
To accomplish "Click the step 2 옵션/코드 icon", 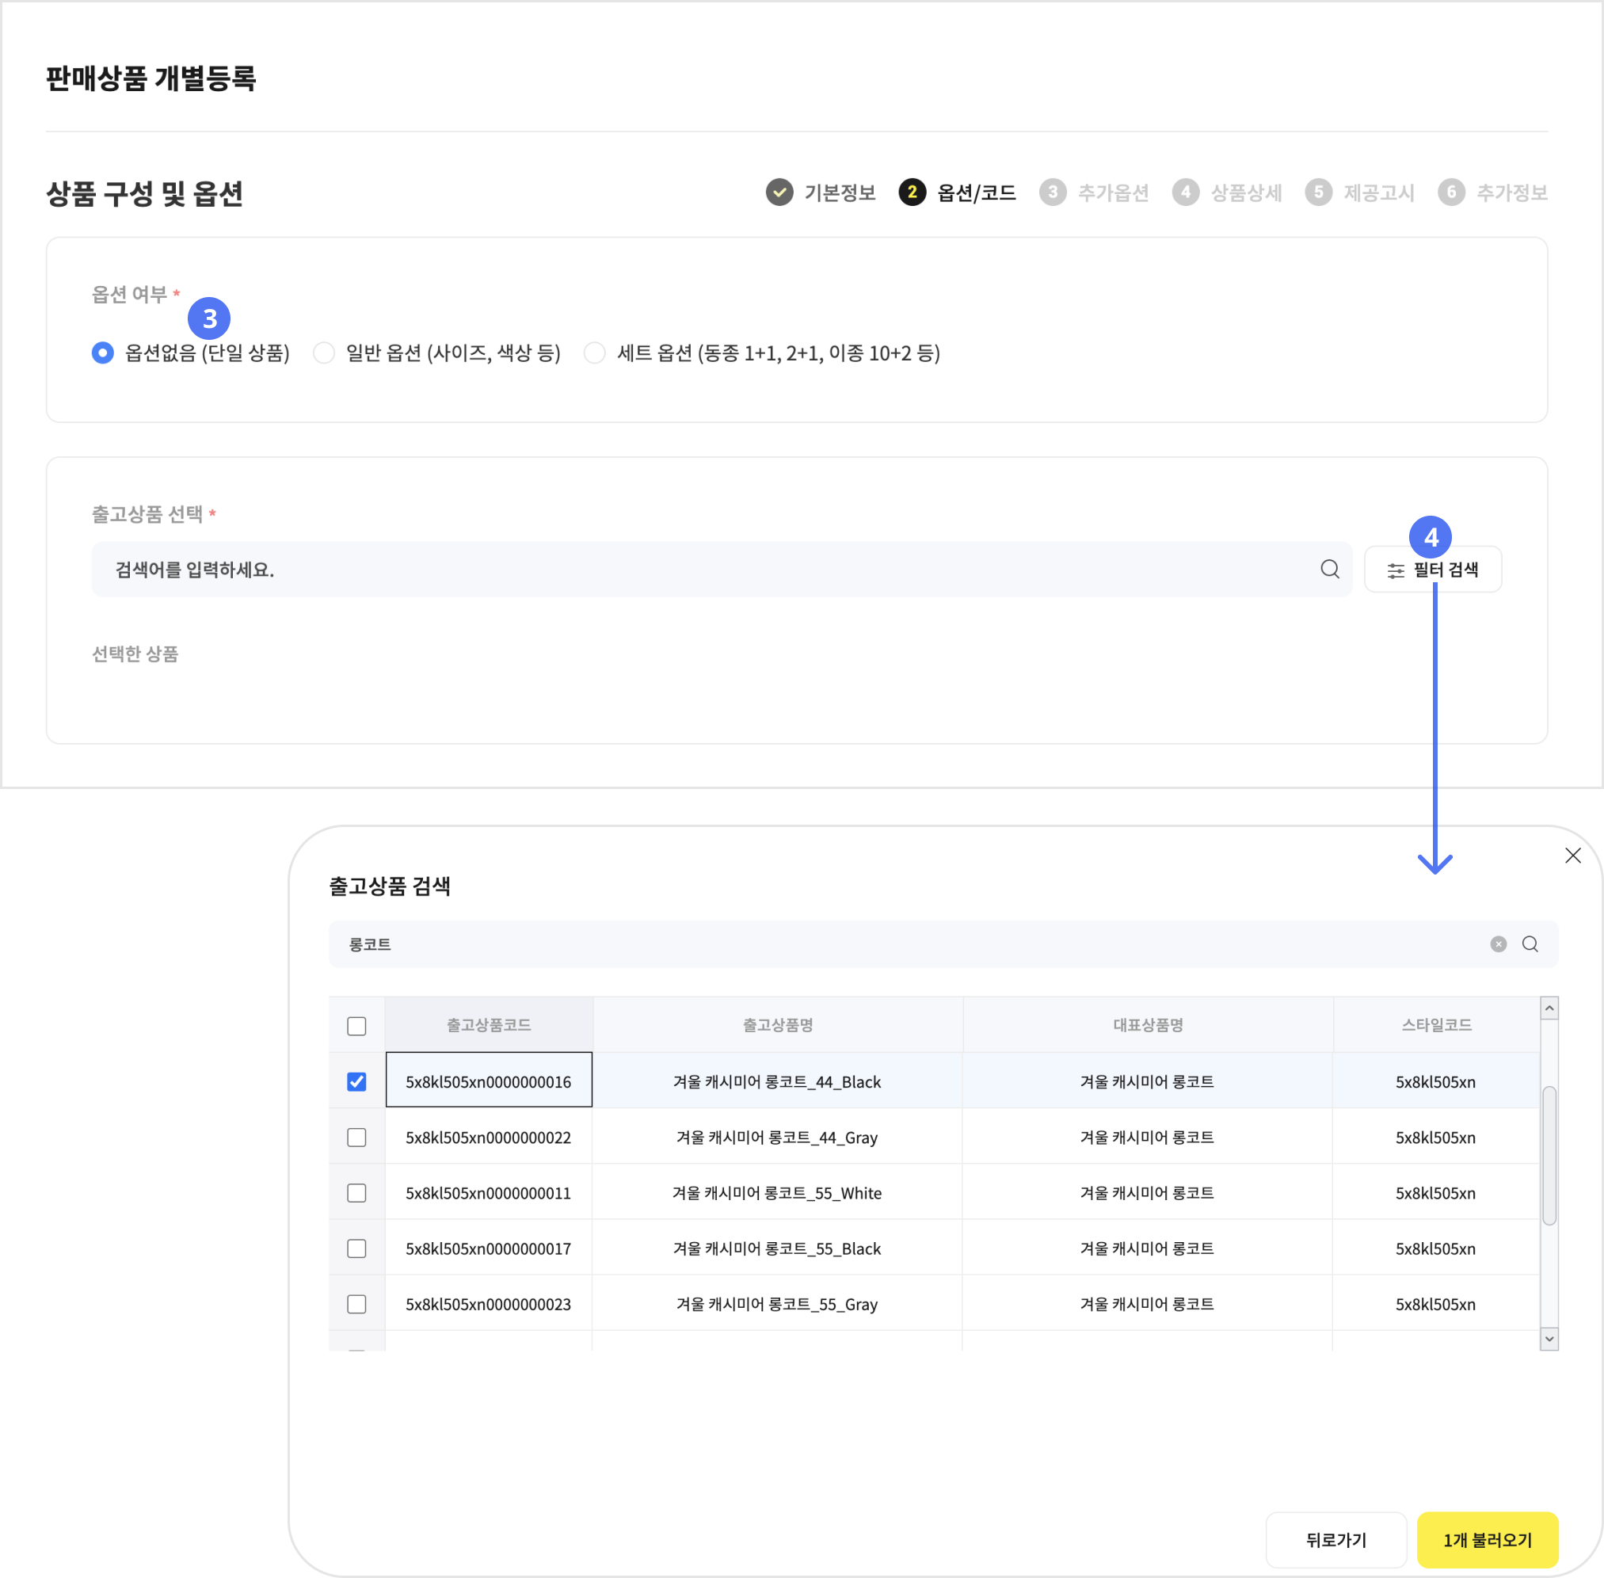I will click(912, 192).
